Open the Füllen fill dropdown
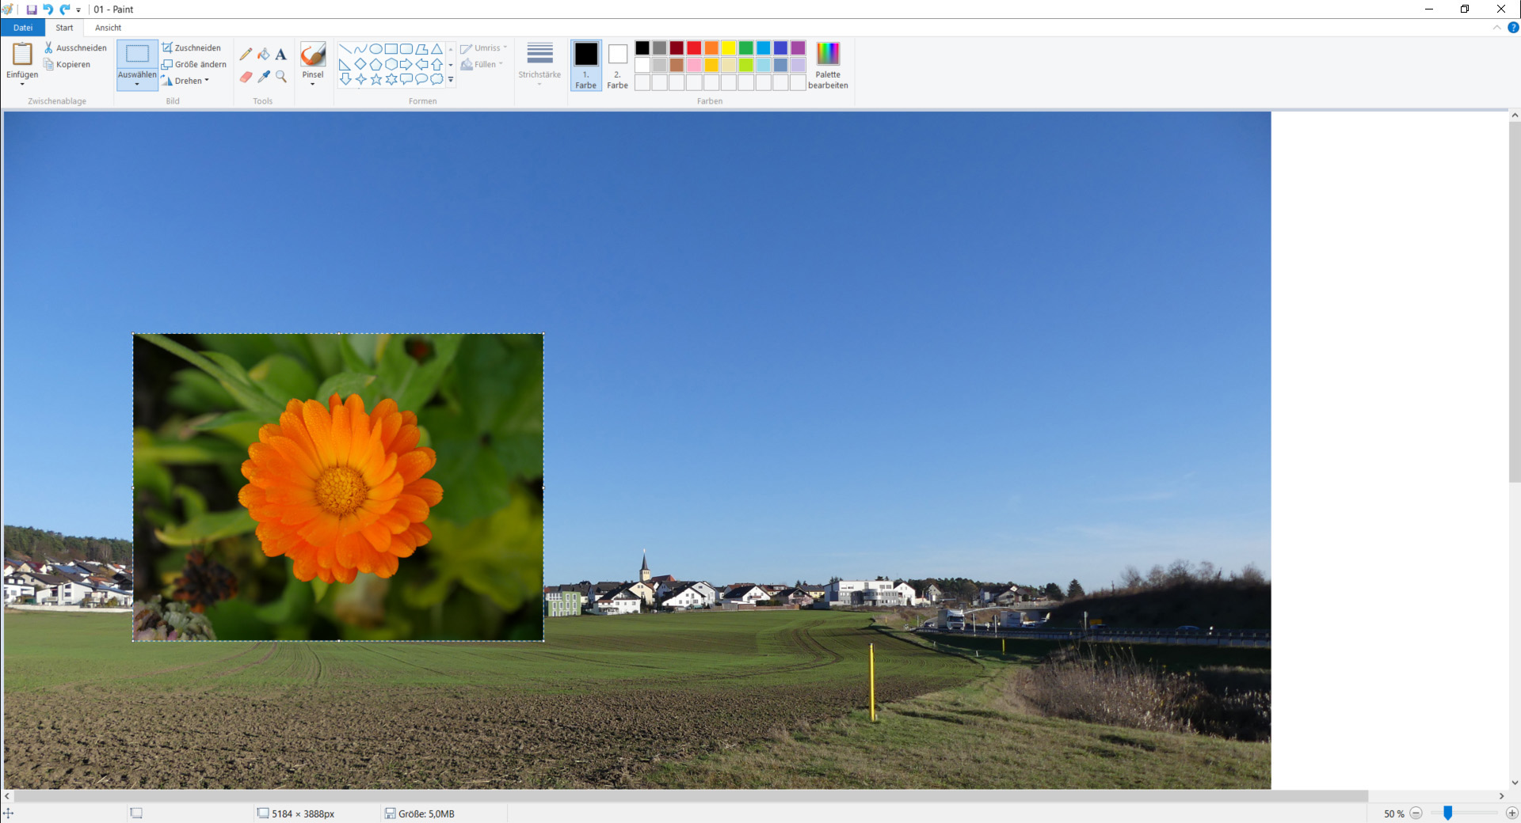Image resolution: width=1521 pixels, height=823 pixels. pyautogui.click(x=482, y=65)
